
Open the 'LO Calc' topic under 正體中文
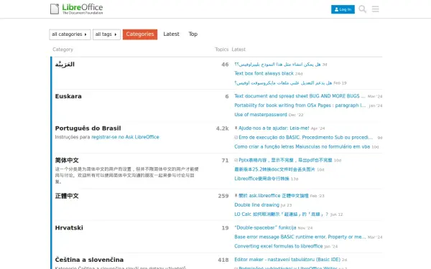pos(281,214)
